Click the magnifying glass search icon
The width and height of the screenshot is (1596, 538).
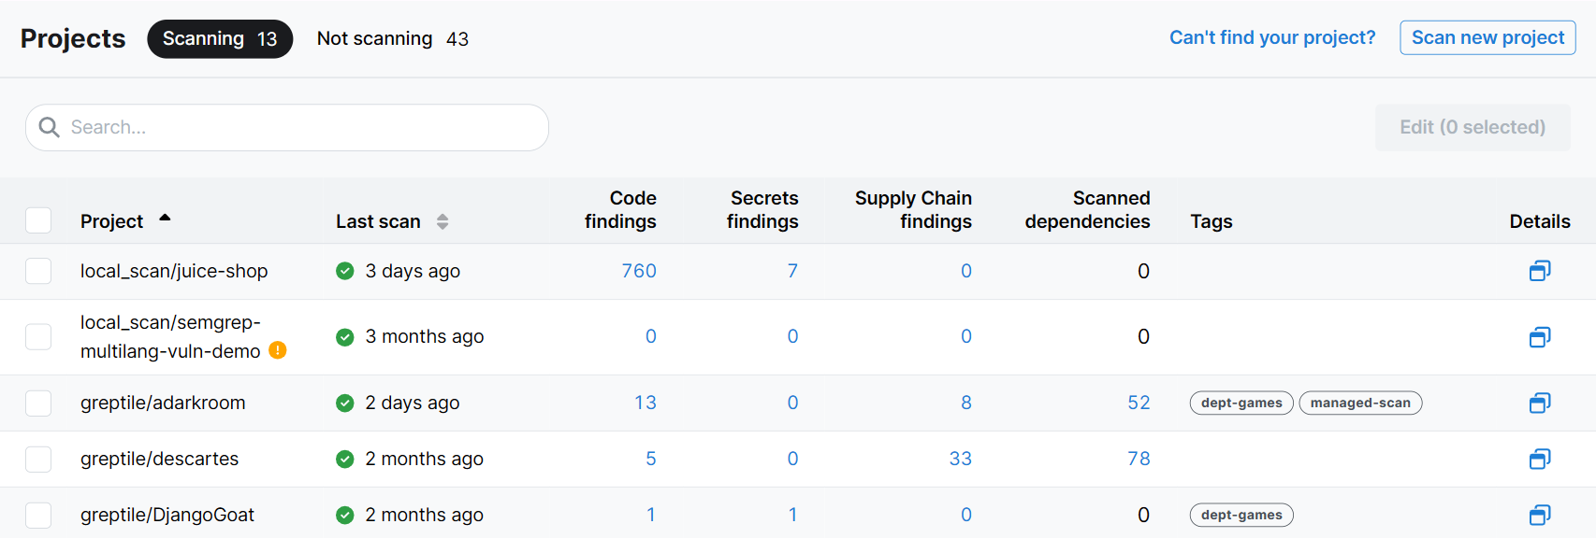click(x=50, y=127)
